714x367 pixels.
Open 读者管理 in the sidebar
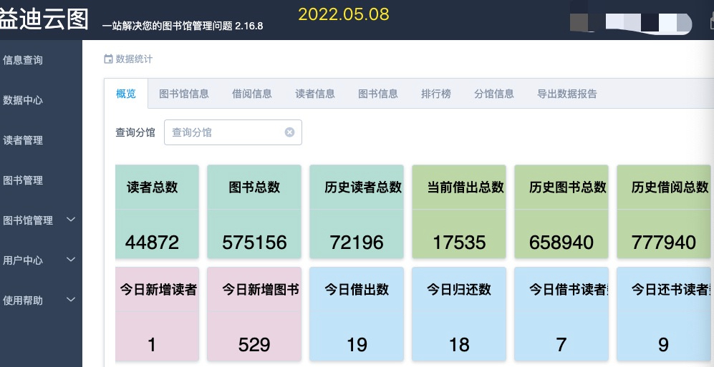pyautogui.click(x=23, y=140)
